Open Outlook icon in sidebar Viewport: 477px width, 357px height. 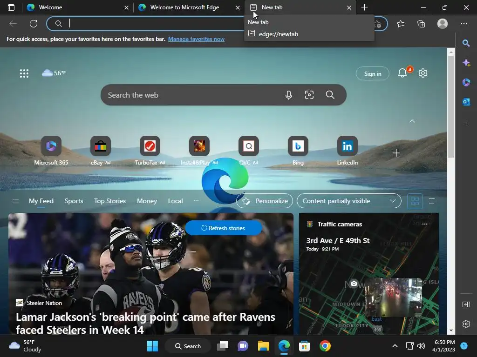pyautogui.click(x=466, y=102)
